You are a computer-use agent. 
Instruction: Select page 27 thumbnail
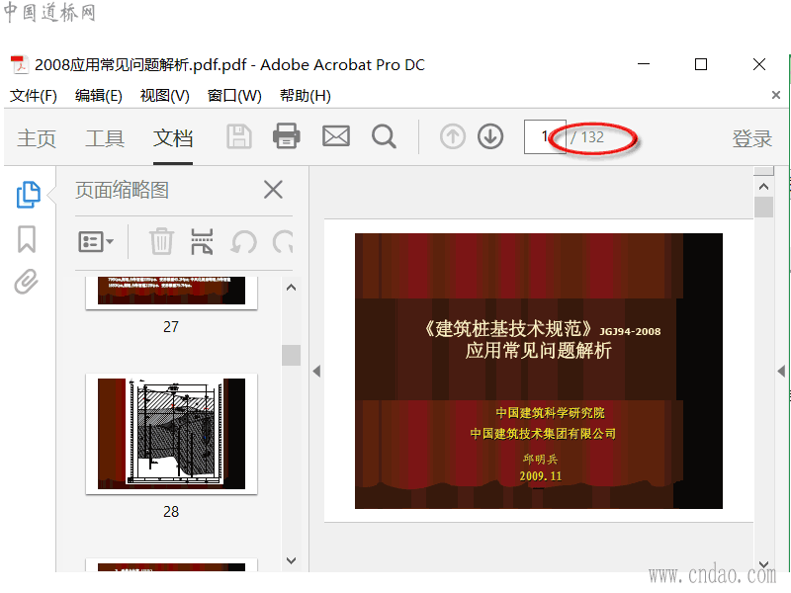click(x=171, y=293)
